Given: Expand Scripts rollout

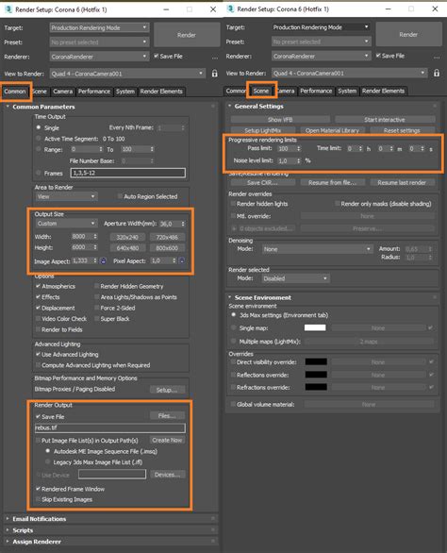Looking at the screenshot, I should (x=23, y=530).
